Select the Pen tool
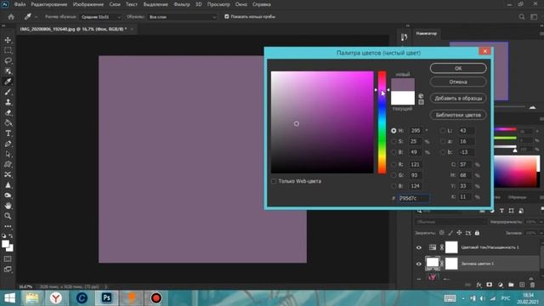Image resolution: width=544 pixels, height=306 pixels. (8, 144)
